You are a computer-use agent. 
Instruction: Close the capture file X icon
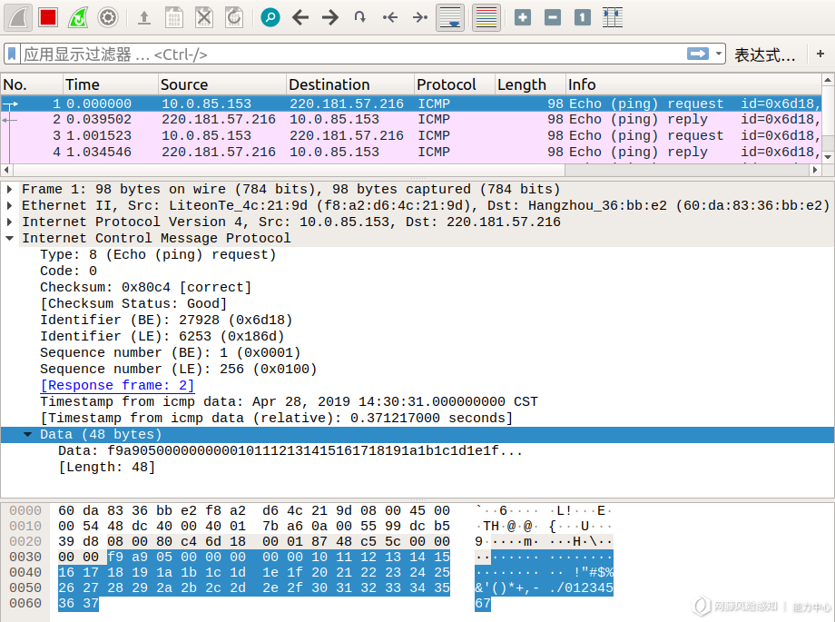click(204, 17)
